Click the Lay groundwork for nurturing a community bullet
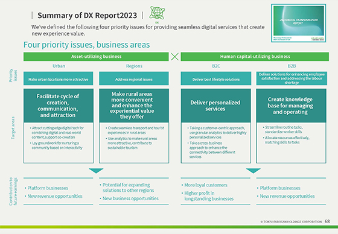This screenshot has height=234, width=338. point(56,145)
